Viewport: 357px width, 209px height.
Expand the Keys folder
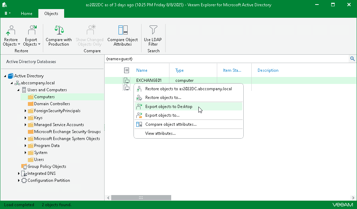click(25, 118)
